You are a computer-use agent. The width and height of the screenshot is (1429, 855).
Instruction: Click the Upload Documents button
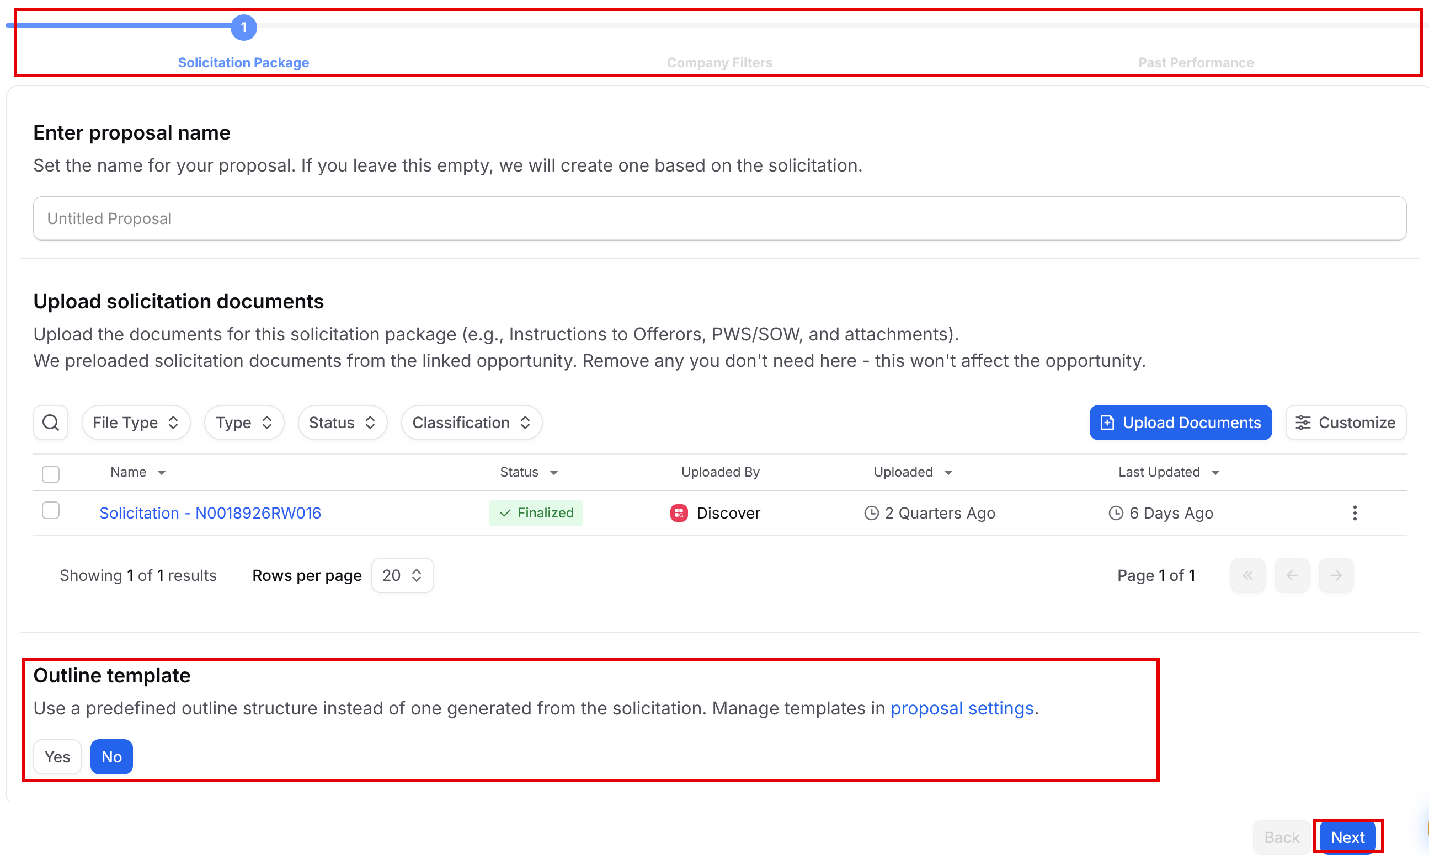1181,423
